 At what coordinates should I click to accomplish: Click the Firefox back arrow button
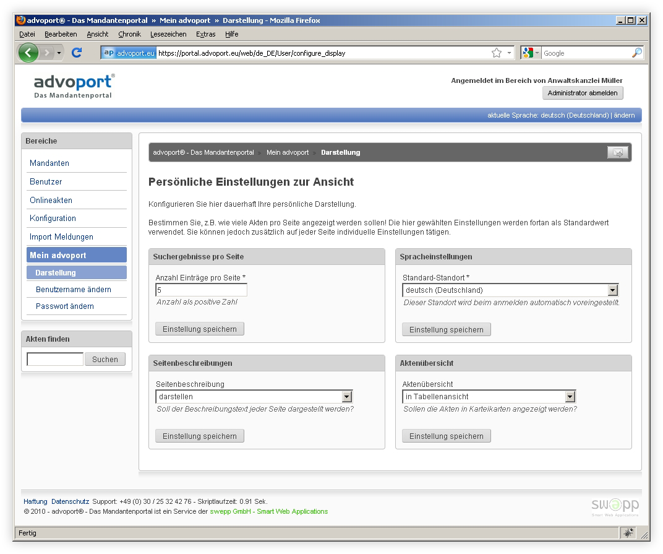pos(28,53)
